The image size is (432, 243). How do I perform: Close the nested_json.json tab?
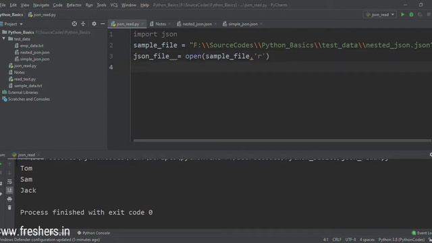click(215, 24)
